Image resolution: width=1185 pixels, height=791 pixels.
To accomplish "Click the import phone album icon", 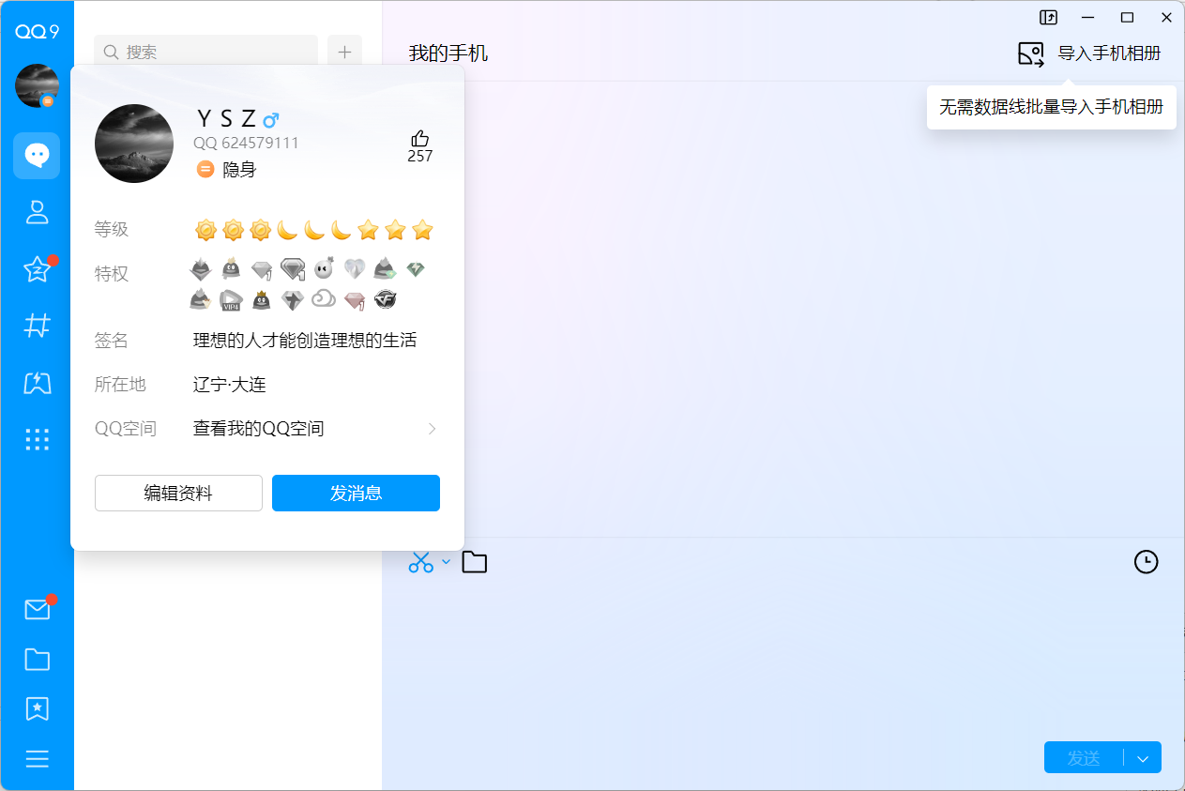I will 1031,53.
